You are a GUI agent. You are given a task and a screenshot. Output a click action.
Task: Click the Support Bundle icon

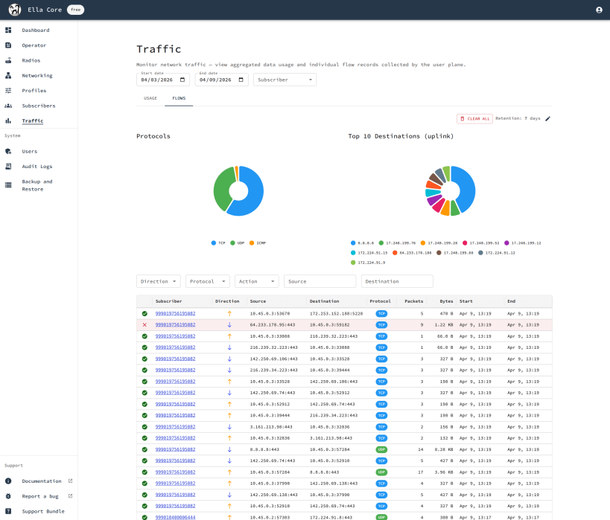(x=8, y=512)
